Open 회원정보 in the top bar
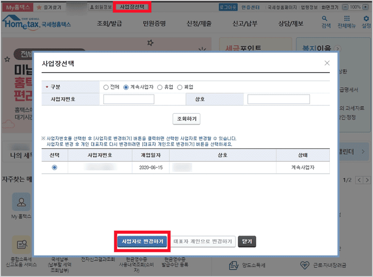Image resolution: width=373 pixels, height=277 pixels. click(x=101, y=7)
